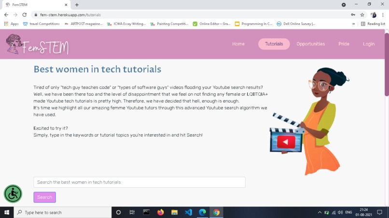Screen dimensions: 389x218
Task: Open the Apps bookmarks shortcut
Action: tap(11, 24)
